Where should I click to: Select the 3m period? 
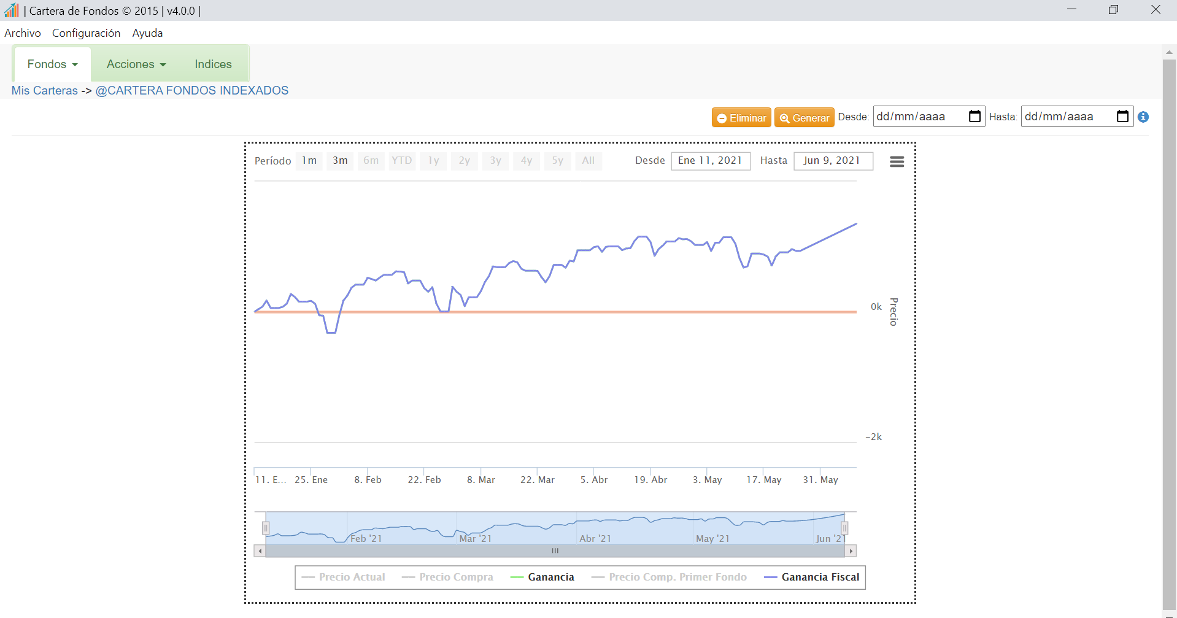point(340,161)
